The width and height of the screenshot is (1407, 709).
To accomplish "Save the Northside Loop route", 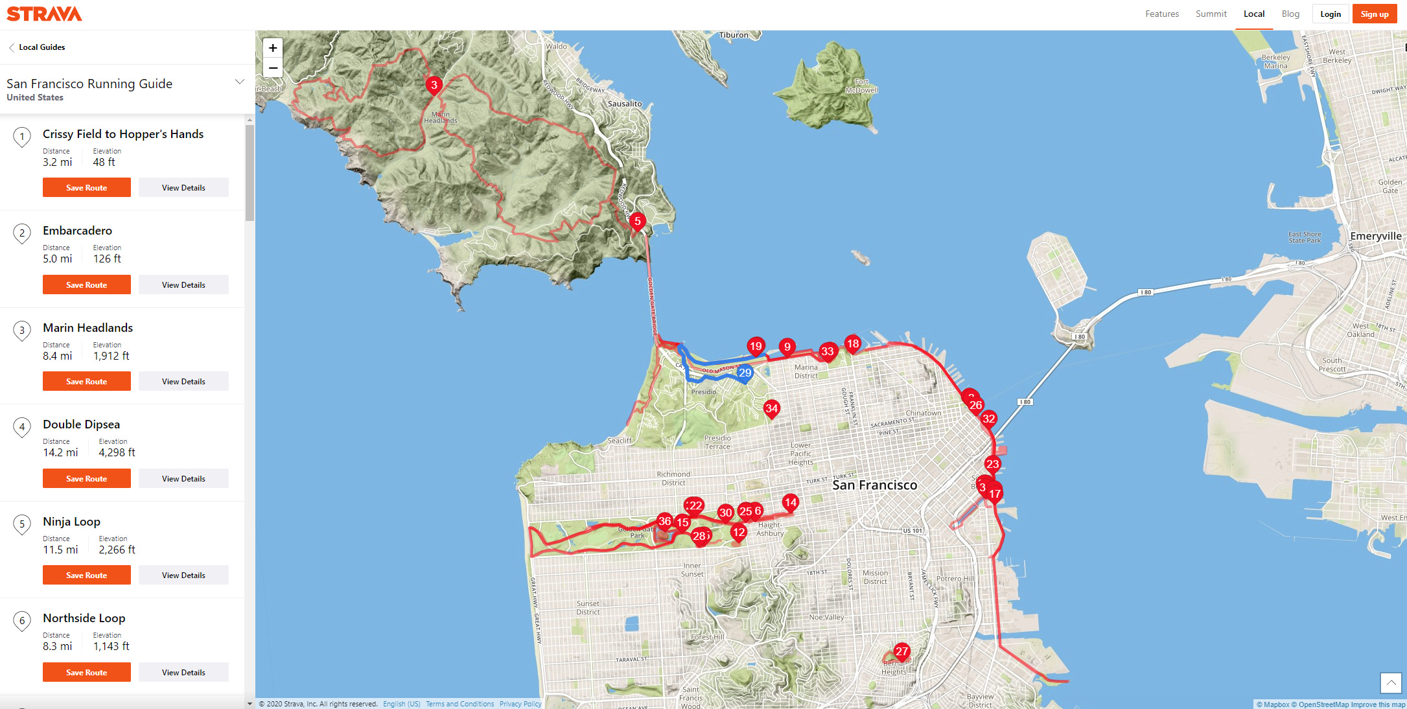I will click(87, 673).
